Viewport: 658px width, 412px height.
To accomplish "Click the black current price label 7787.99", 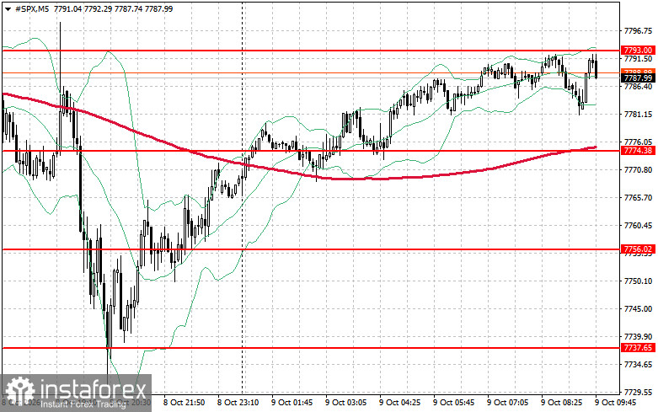I will [638, 78].
